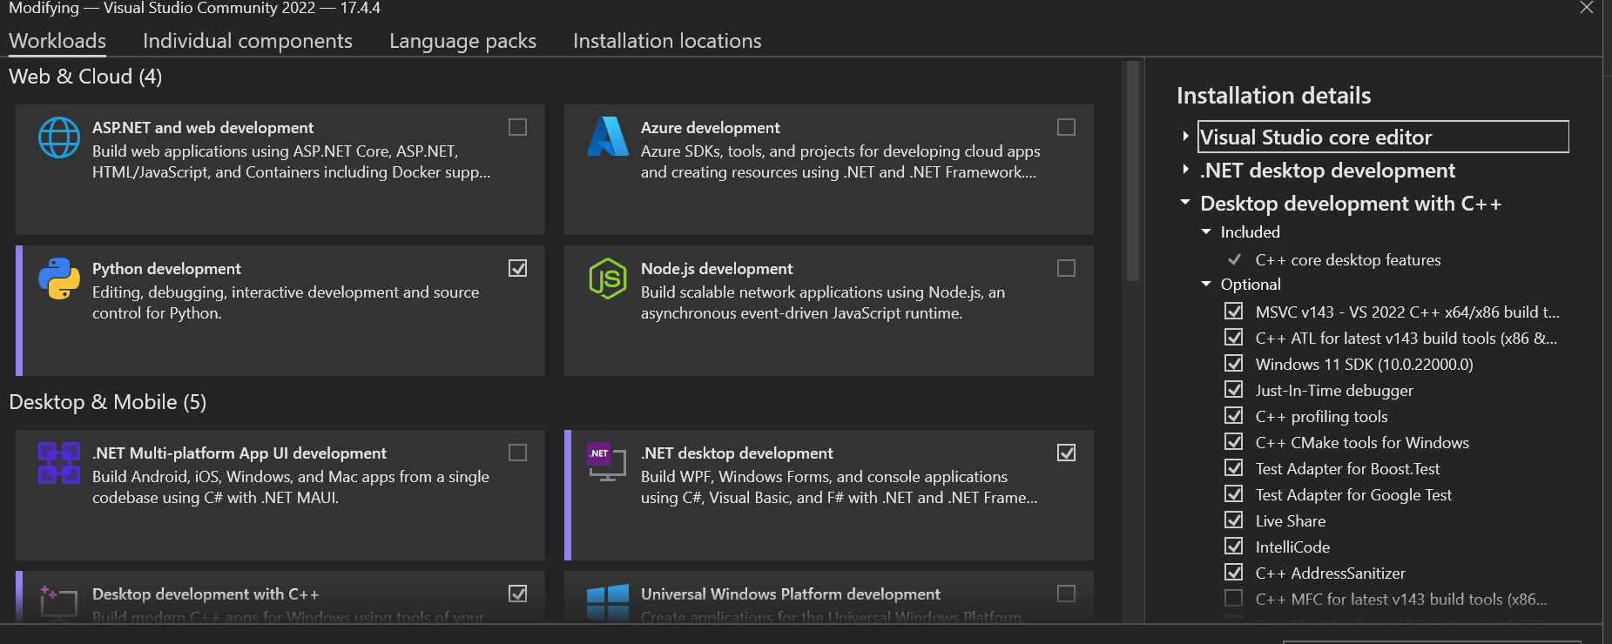This screenshot has width=1612, height=644.
Task: Click the Azure development logo icon
Action: 607,138
